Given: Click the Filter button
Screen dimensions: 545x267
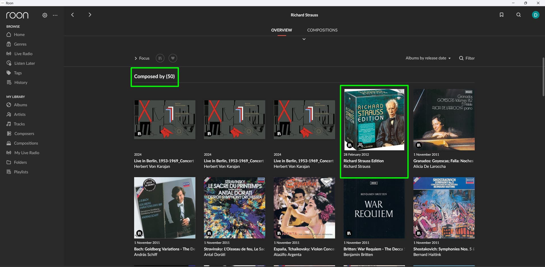Looking at the screenshot, I should [467, 58].
